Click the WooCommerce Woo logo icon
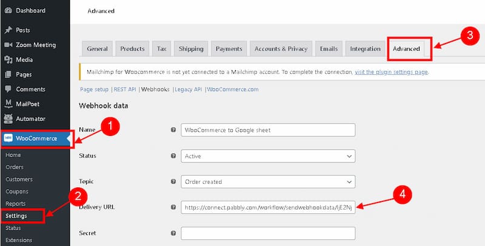The height and width of the screenshot is (246, 485). (x=8, y=138)
